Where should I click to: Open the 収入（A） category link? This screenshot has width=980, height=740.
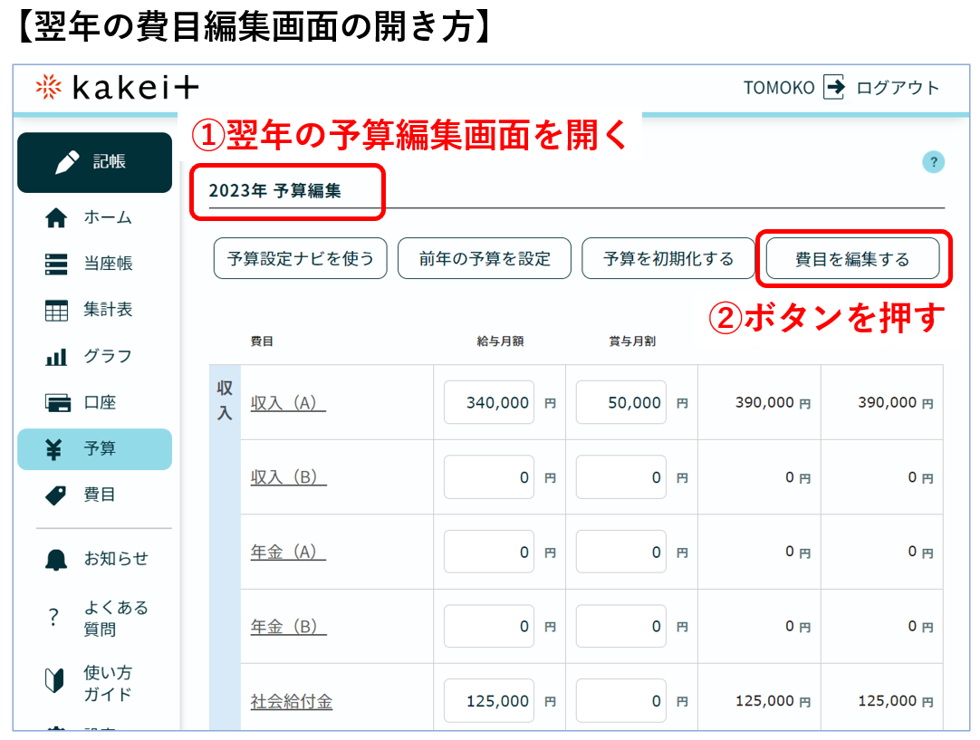tap(288, 403)
